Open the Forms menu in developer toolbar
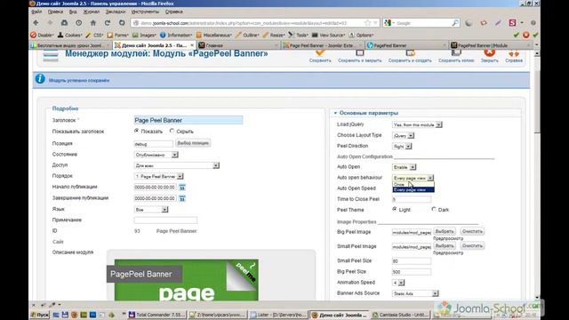 [x=118, y=36]
